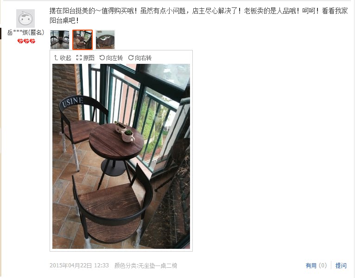Click the red hearts rating icons
The image size is (355, 278).
point(26,41)
